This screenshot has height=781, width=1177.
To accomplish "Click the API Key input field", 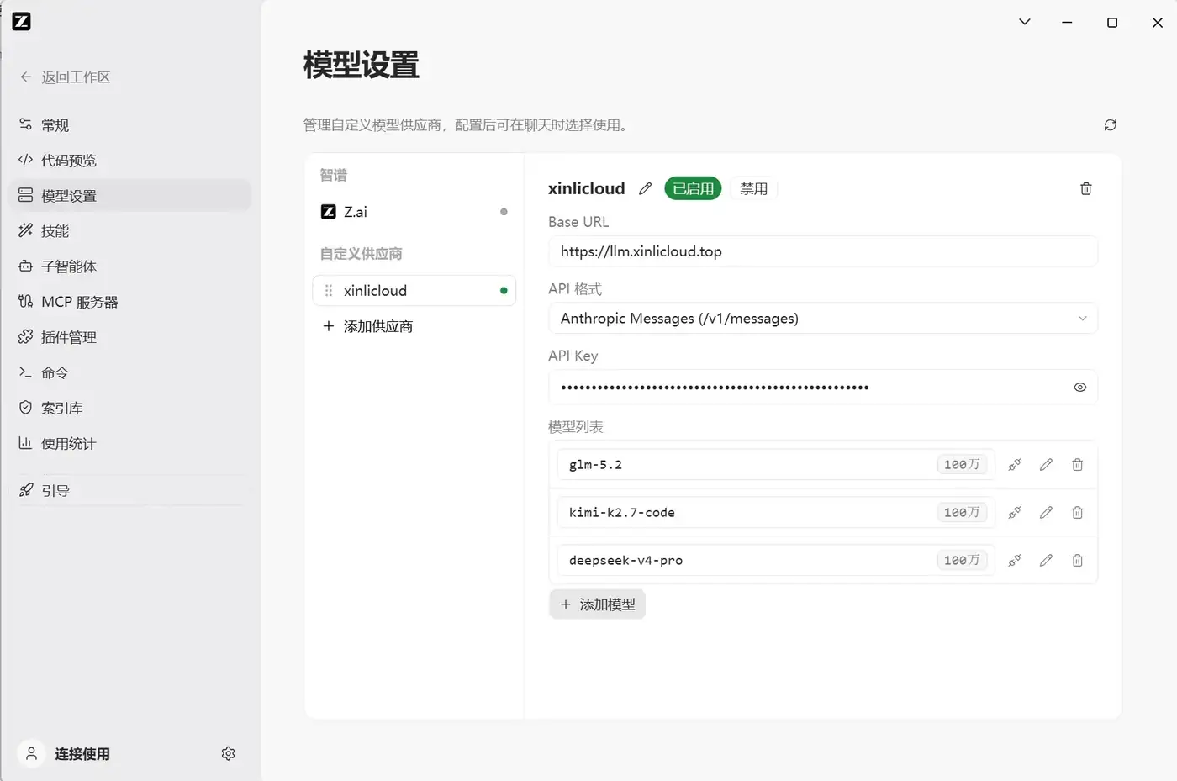I will pyautogui.click(x=823, y=388).
